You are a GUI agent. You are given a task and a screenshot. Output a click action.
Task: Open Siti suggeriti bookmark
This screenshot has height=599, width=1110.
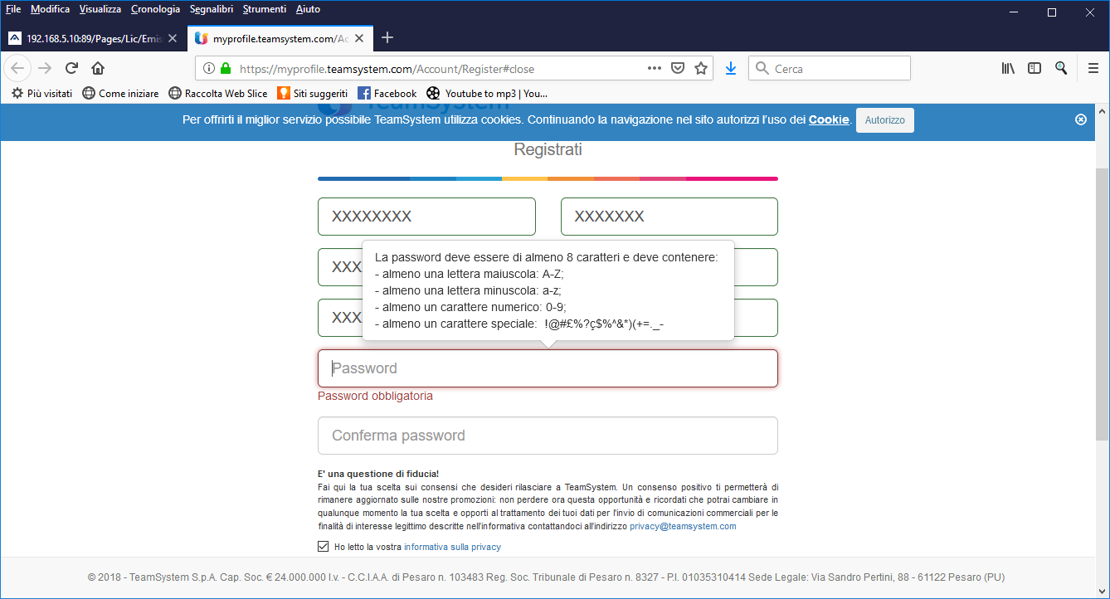313,94
